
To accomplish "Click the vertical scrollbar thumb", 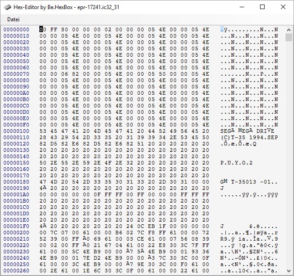I will click(289, 37).
